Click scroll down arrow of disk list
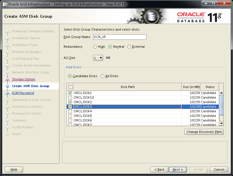The width and height of the screenshot is (233, 176). (x=221, y=123)
